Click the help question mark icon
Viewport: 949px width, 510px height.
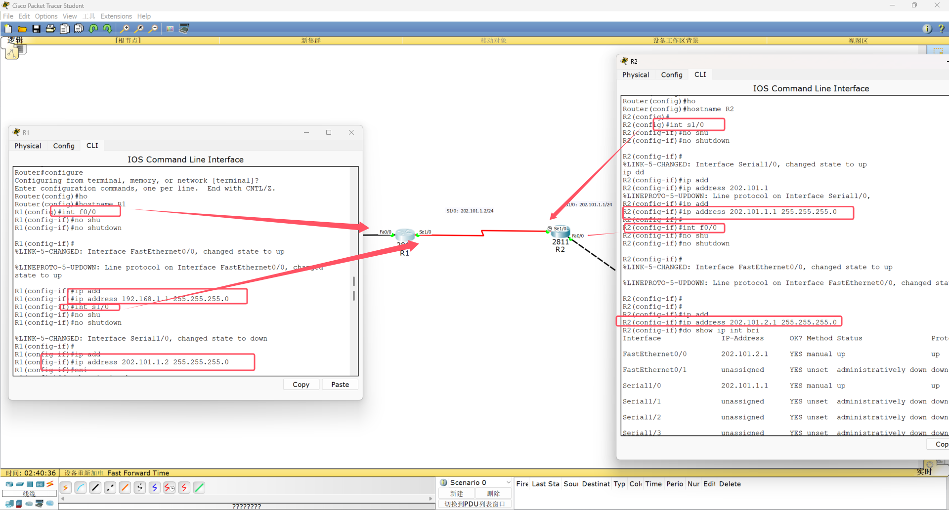pyautogui.click(x=941, y=29)
